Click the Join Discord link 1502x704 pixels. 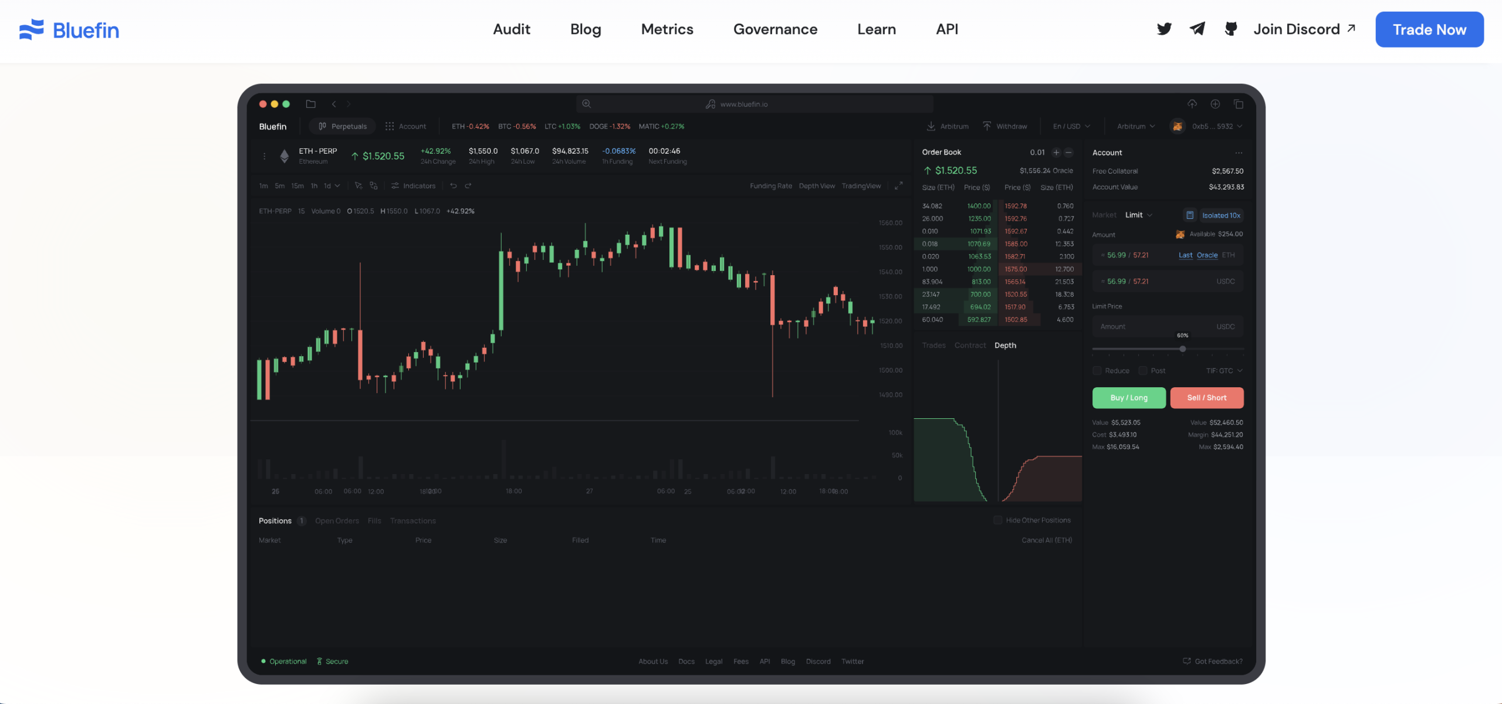[1304, 29]
